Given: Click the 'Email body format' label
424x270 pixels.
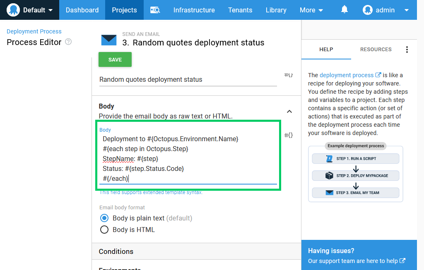Looking at the screenshot, I should point(122,207).
